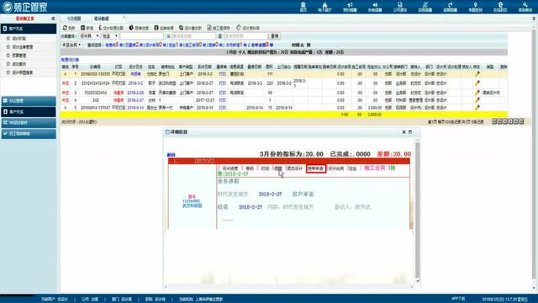Screen dimensions: 538x303
Task: Open the location pin attendance check-in icon
Action: coord(475,7)
